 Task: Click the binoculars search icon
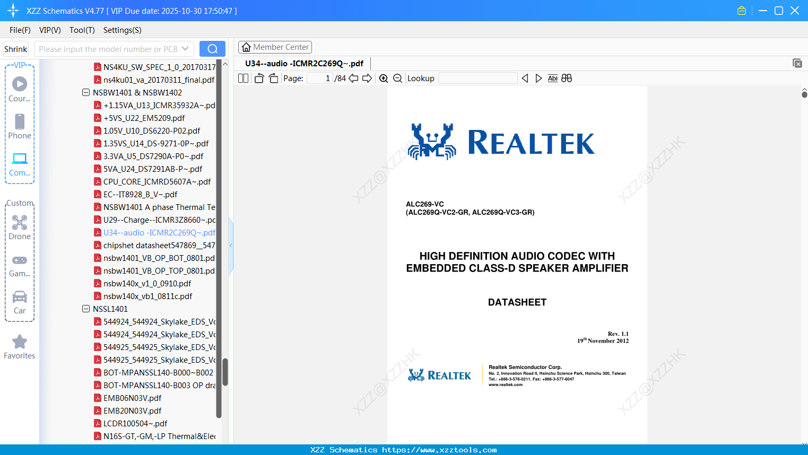pos(567,78)
